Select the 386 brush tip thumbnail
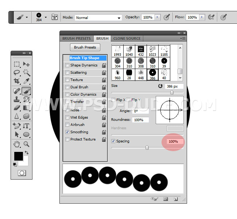237x219 pixels. click(152, 75)
